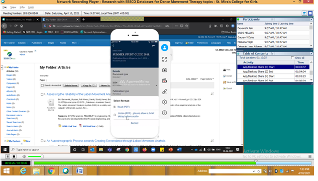
Task: Bookmark page star icon in address bar
Action: click(186, 26)
